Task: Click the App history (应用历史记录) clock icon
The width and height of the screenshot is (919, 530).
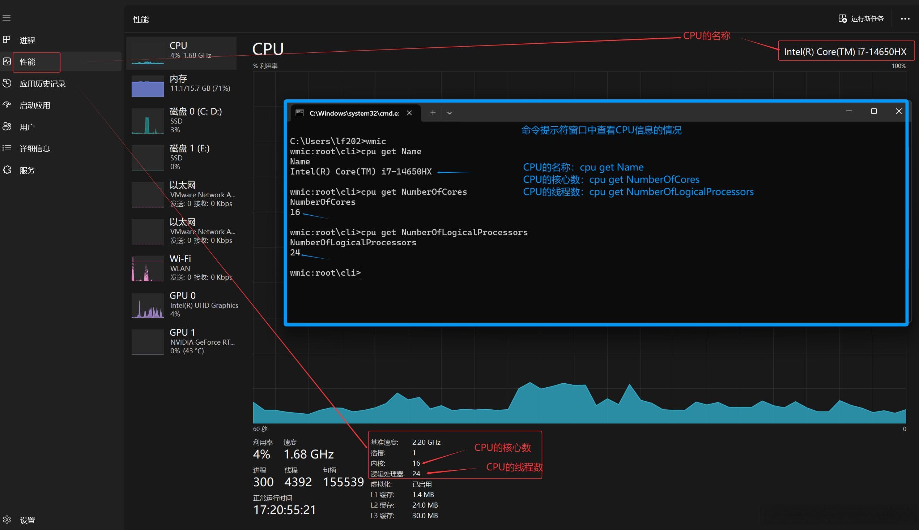Action: point(7,83)
